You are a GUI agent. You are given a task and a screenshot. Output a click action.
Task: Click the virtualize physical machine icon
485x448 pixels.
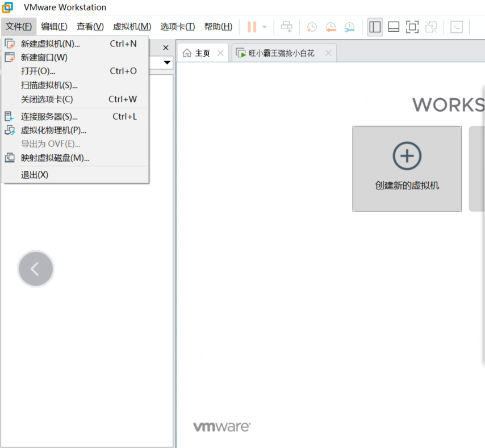(x=10, y=130)
